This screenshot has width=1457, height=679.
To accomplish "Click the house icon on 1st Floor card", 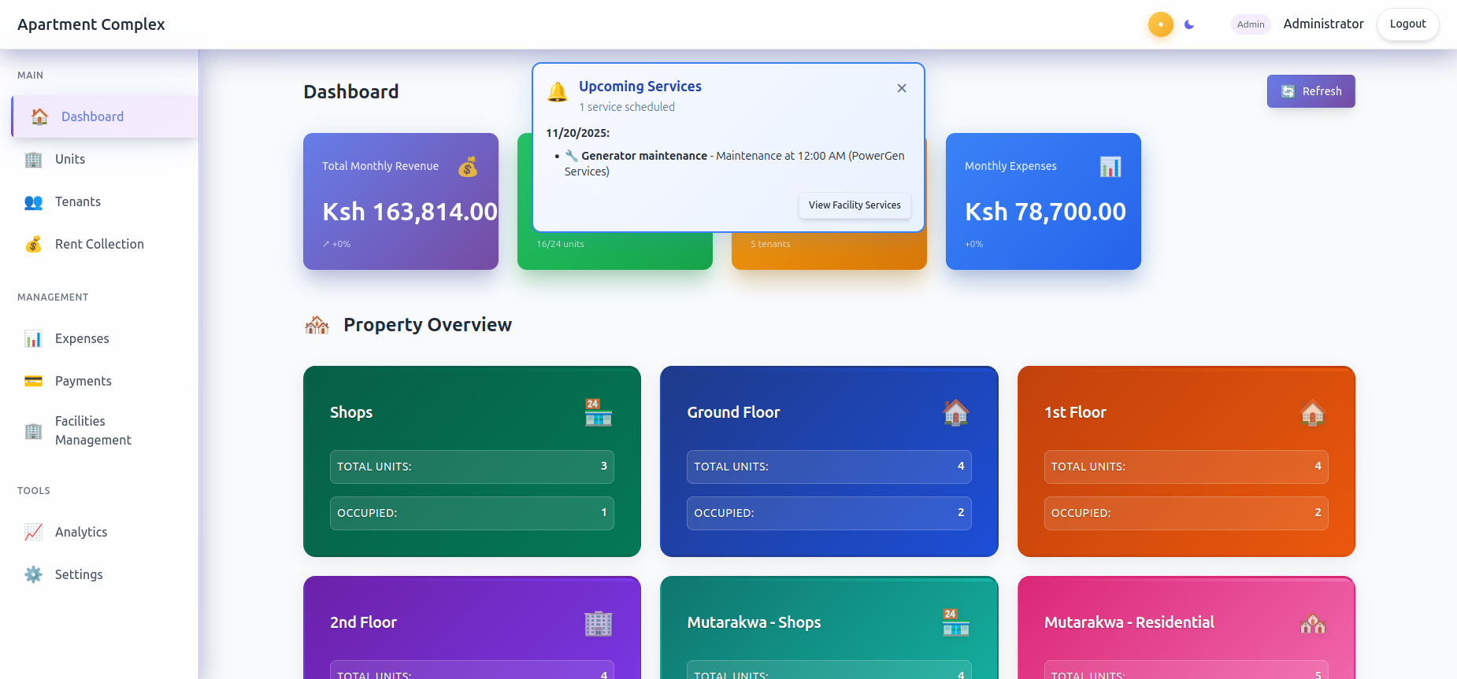I will pyautogui.click(x=1313, y=412).
